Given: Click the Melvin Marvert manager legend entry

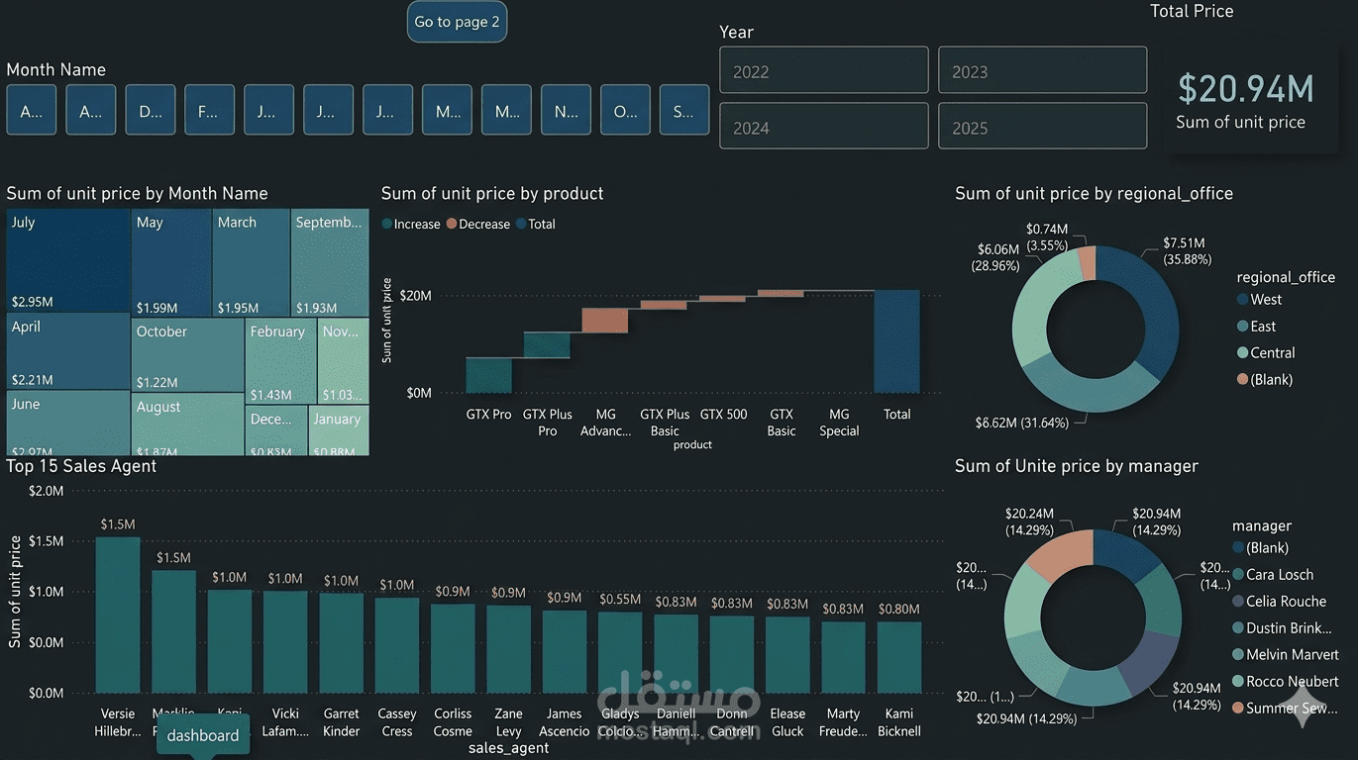Looking at the screenshot, I should (x=1286, y=655).
